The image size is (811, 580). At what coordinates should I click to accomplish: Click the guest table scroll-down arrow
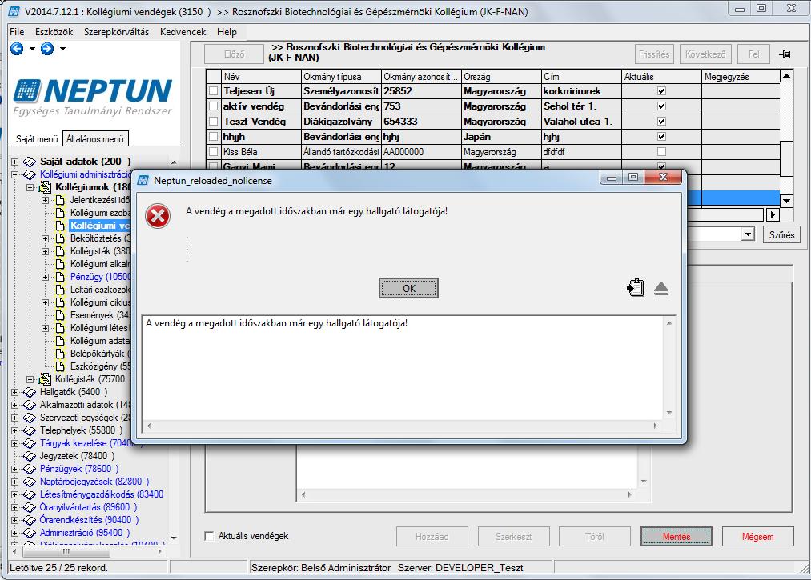786,201
